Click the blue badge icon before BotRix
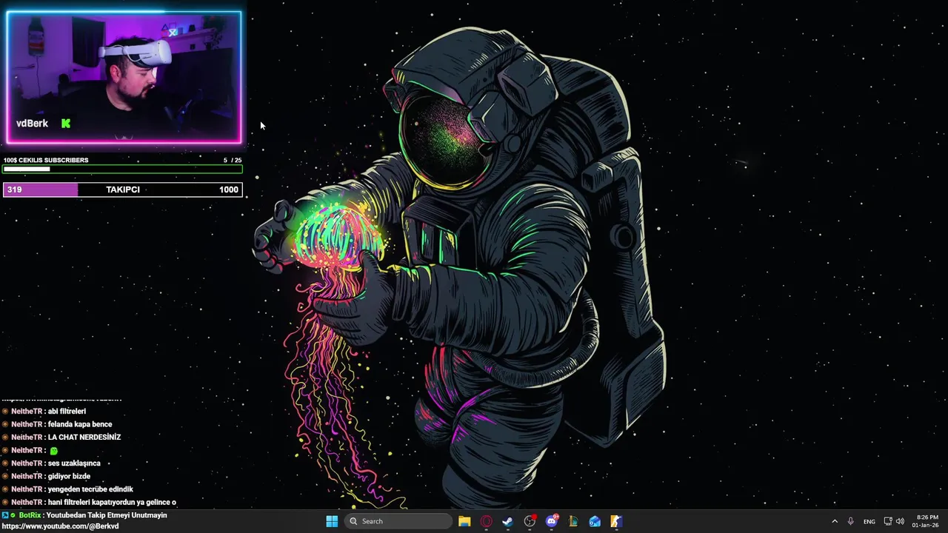 pos(5,515)
